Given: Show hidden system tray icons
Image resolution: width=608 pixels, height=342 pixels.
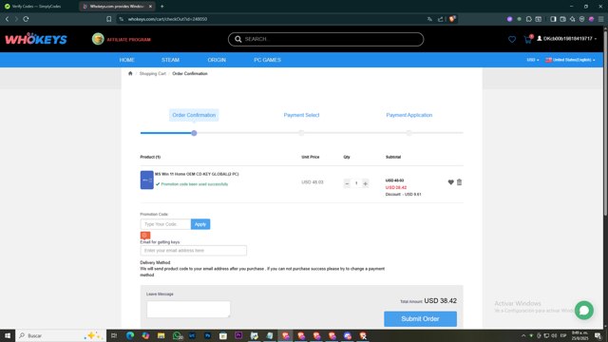Looking at the screenshot, I should (523, 335).
